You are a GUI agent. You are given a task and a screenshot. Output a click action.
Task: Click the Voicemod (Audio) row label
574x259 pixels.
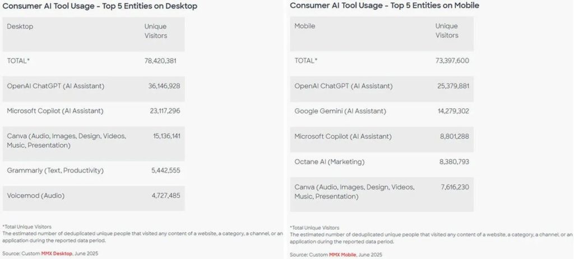[35, 196]
